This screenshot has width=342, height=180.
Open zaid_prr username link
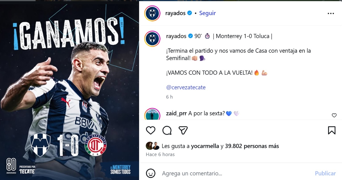tap(176, 113)
